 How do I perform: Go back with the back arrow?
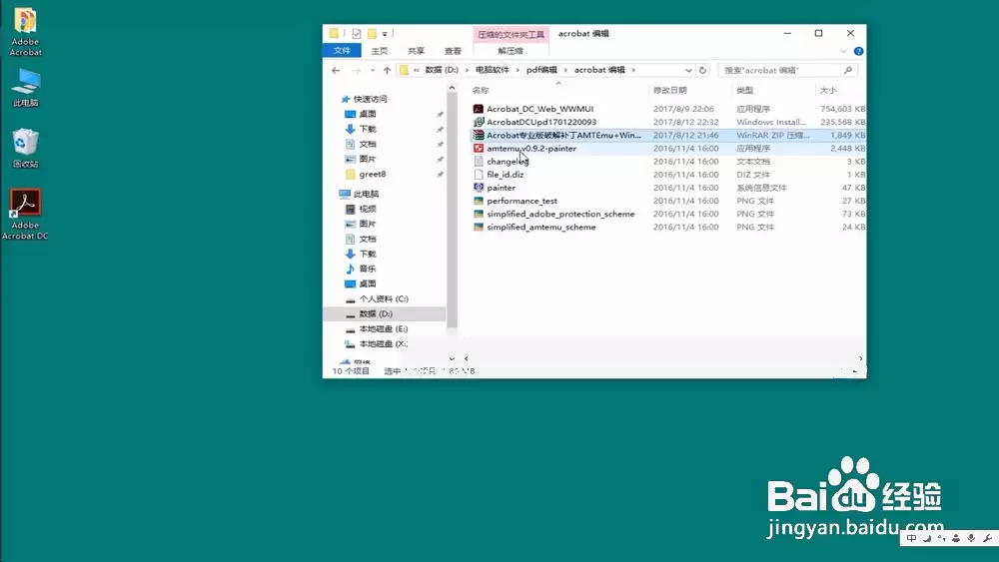tap(336, 71)
